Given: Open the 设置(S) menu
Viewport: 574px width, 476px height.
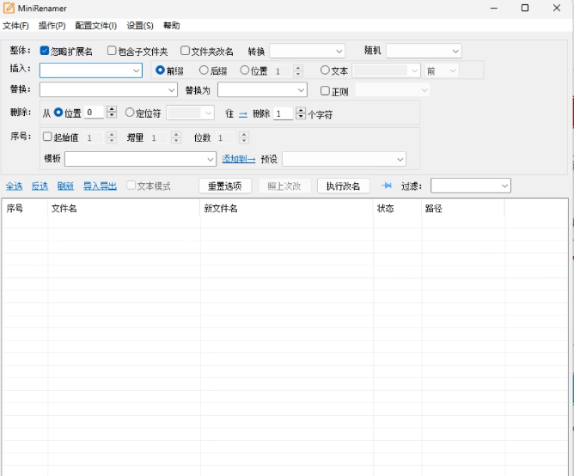Looking at the screenshot, I should pyautogui.click(x=140, y=26).
